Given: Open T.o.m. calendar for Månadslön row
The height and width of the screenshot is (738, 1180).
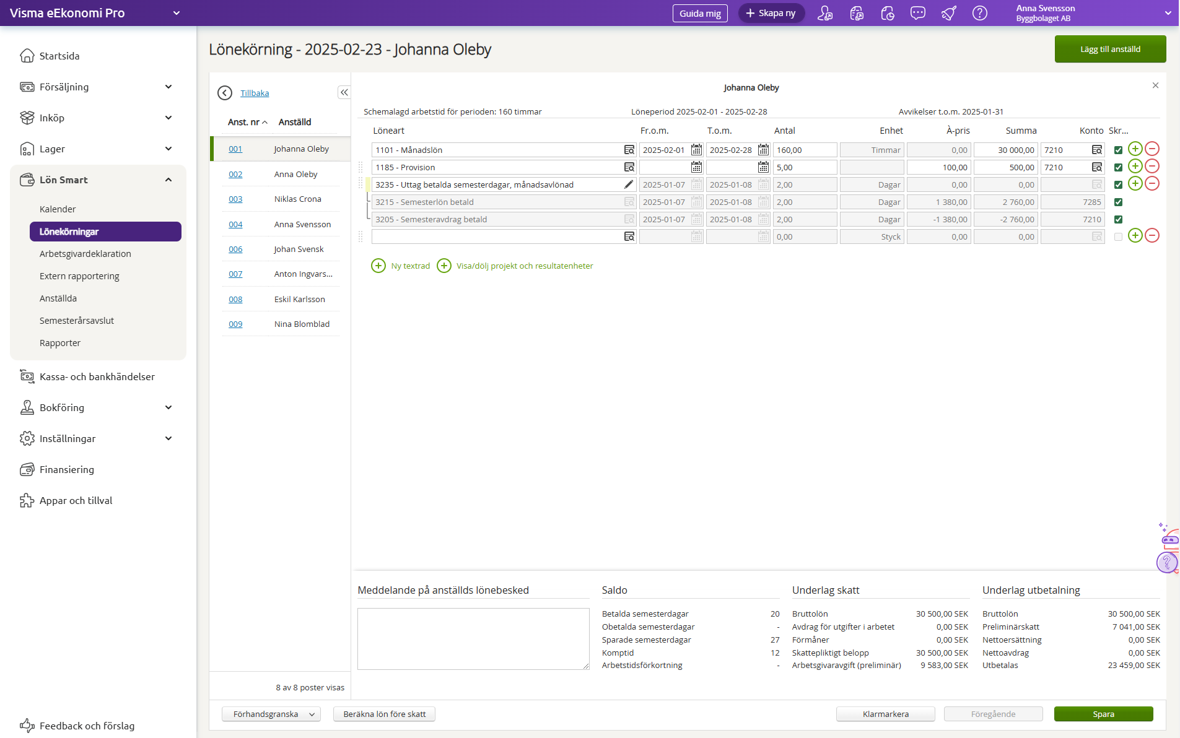Looking at the screenshot, I should pyautogui.click(x=763, y=150).
